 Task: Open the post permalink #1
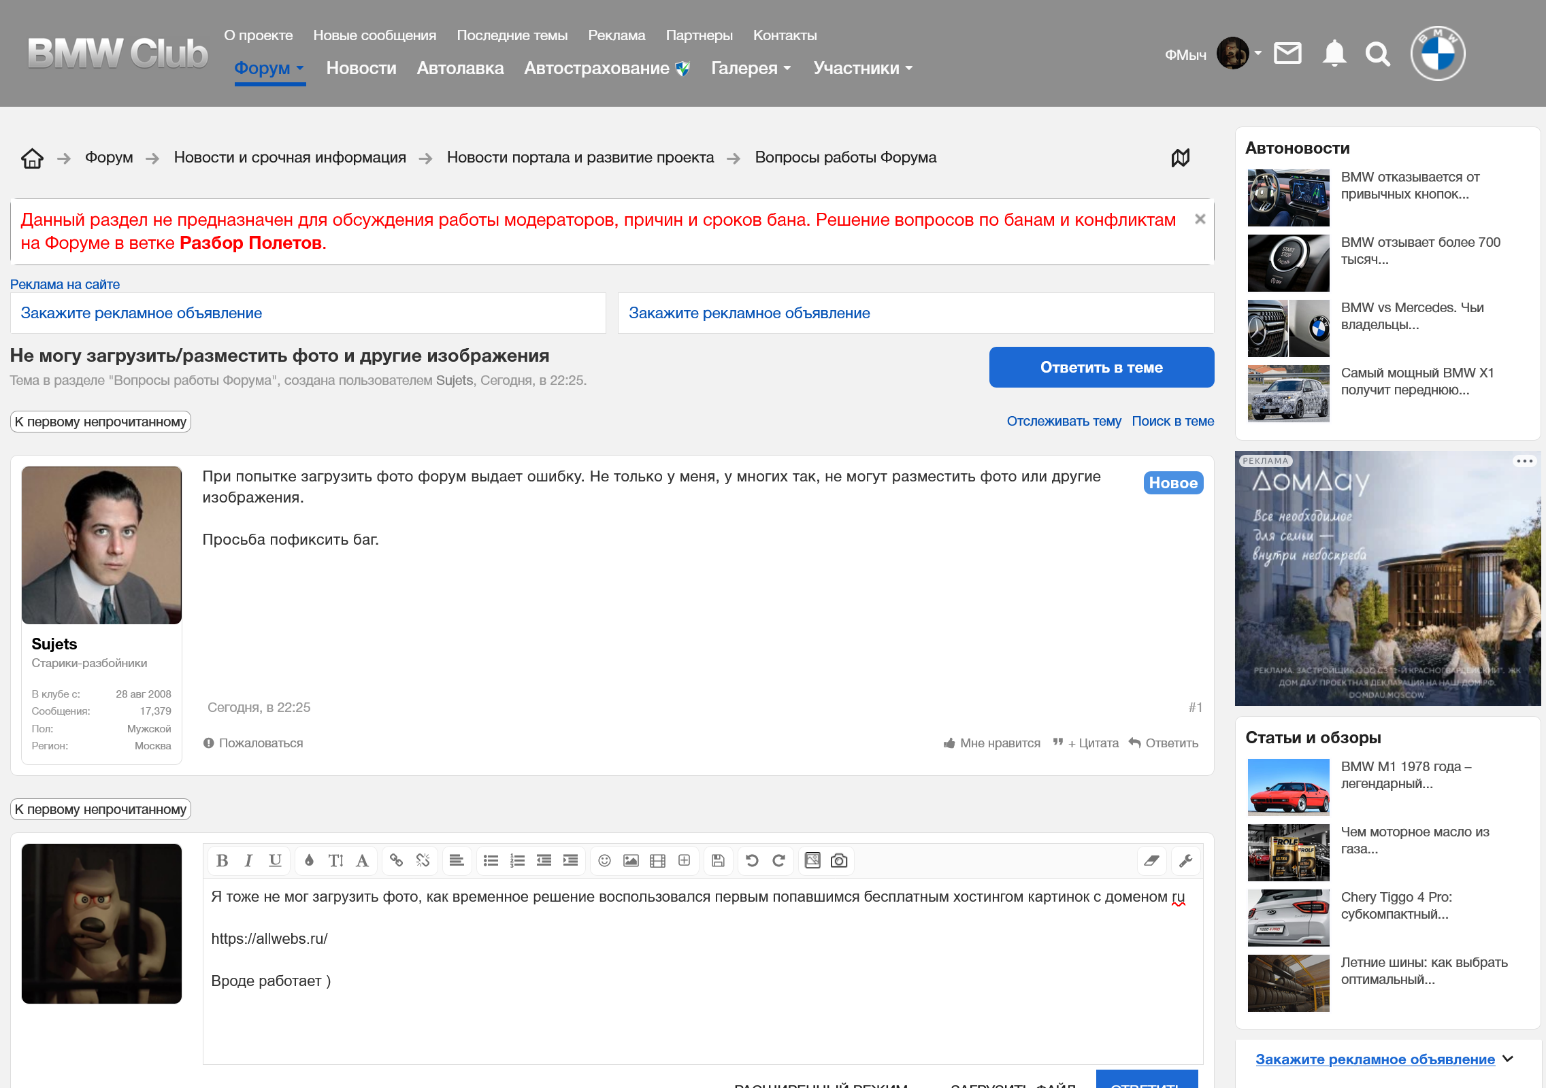point(1196,708)
